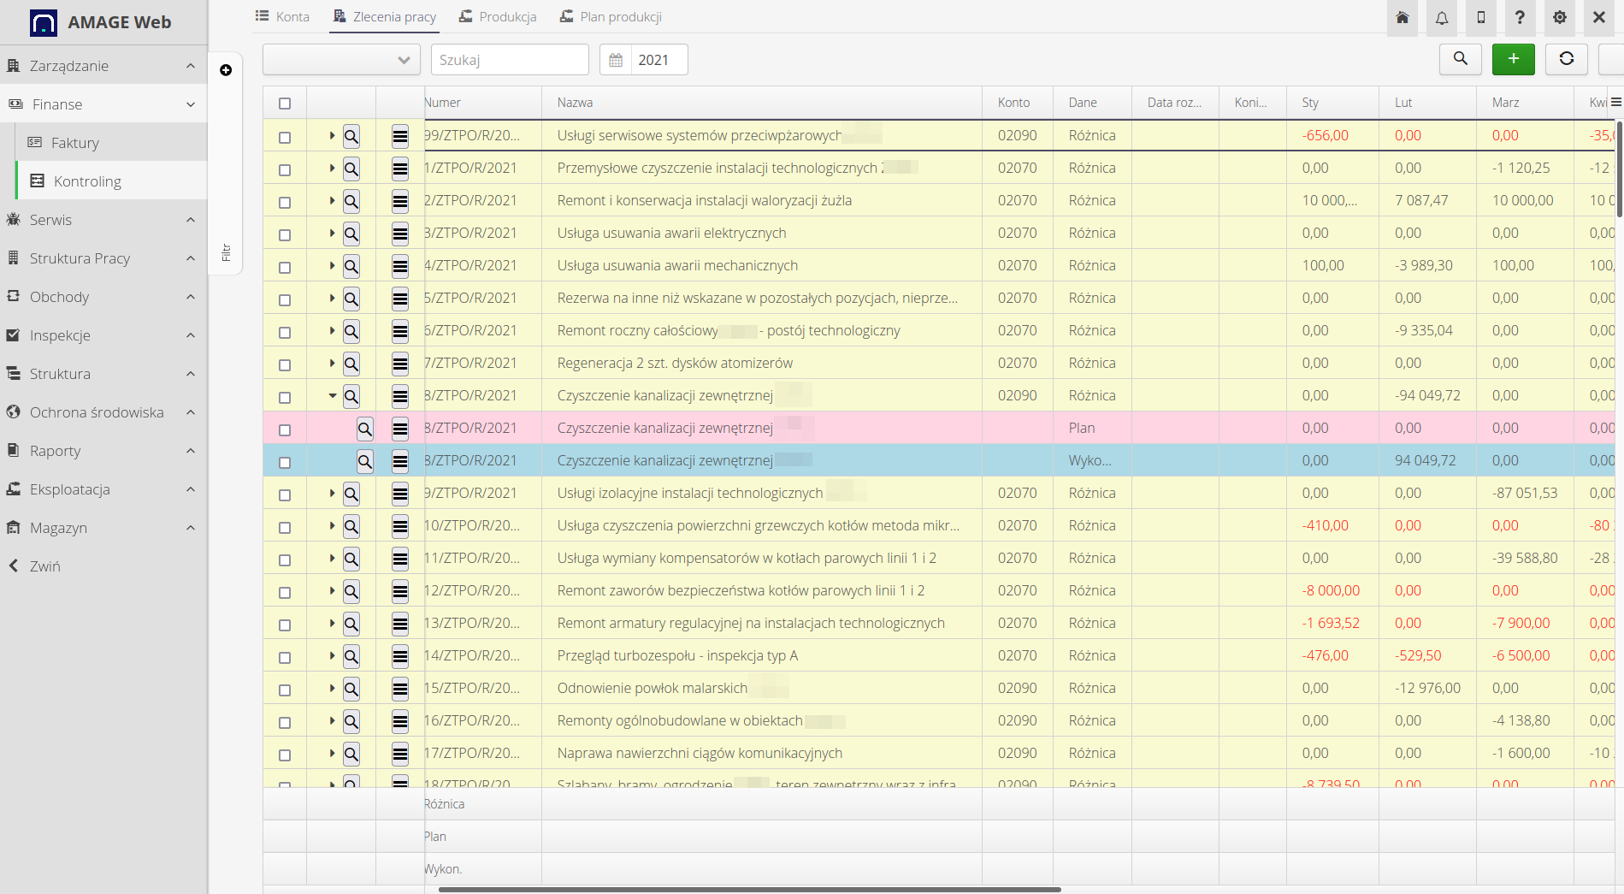
Task: Toggle the select-all checkbox in the table header
Action: (284, 102)
